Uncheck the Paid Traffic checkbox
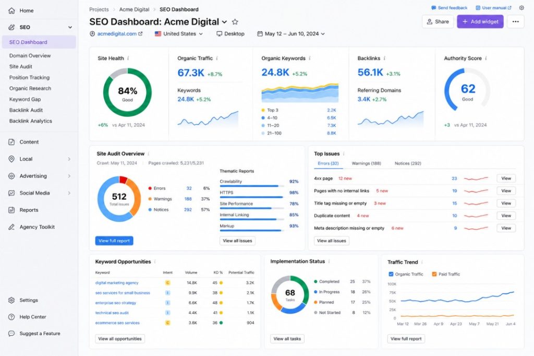 (434, 274)
